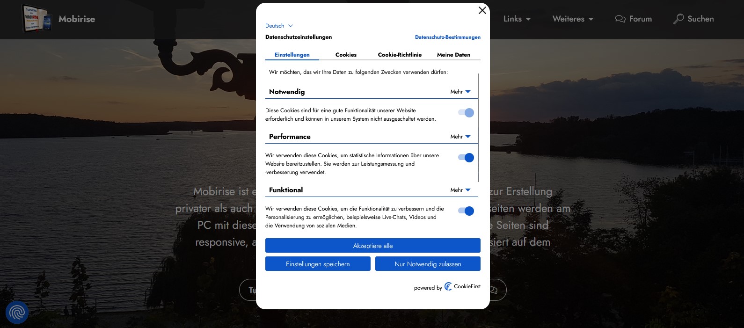Open the Deutsch language dropdown
This screenshot has width=744, height=328.
tap(279, 26)
